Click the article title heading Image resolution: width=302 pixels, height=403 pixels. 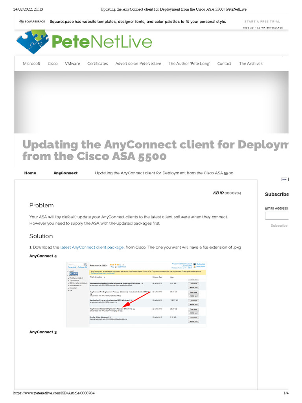155,150
